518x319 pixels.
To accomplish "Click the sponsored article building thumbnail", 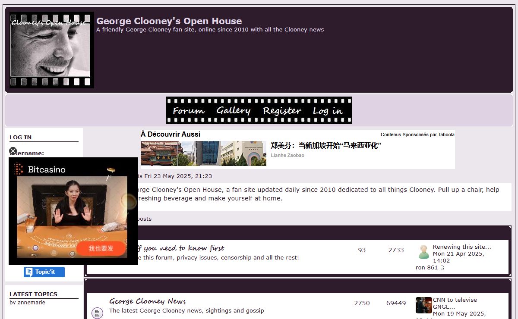I will [203, 153].
